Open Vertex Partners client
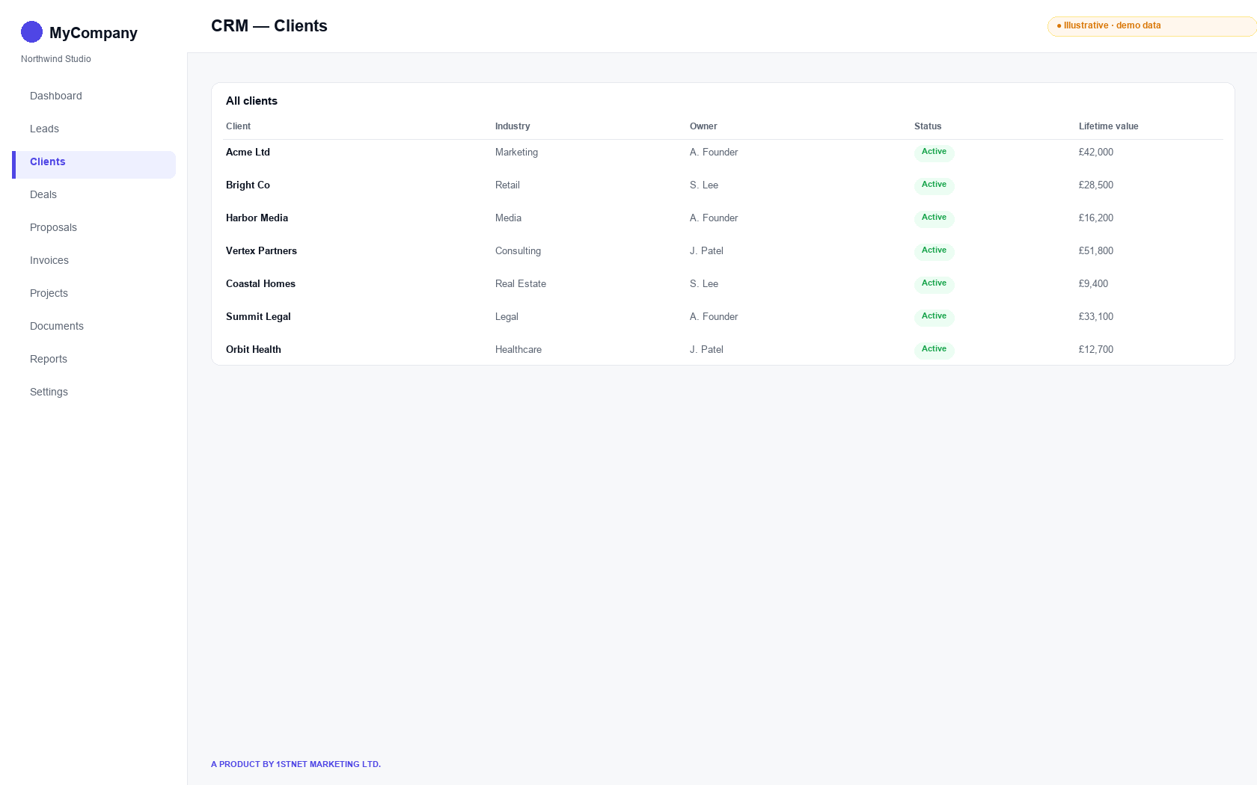The width and height of the screenshot is (1257, 785). [261, 250]
